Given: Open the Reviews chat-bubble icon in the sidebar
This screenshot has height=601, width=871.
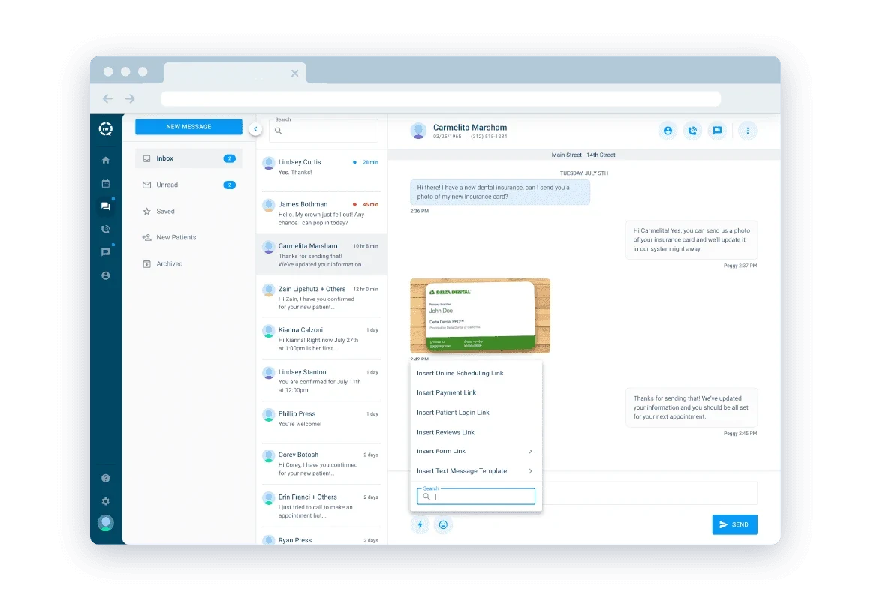Looking at the screenshot, I should click(x=106, y=253).
